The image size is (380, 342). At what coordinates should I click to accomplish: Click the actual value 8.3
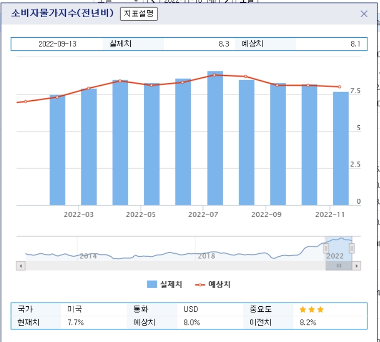(224, 44)
